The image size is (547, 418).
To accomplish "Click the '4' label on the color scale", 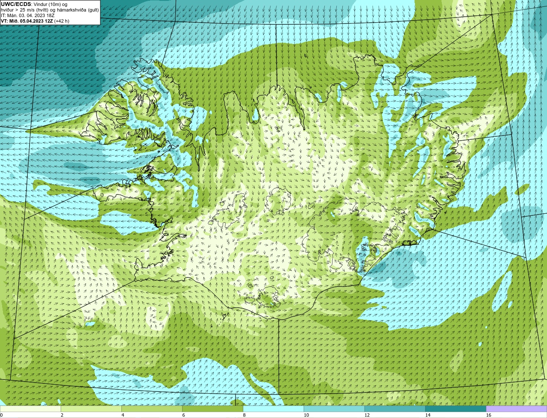I will pos(123,415).
